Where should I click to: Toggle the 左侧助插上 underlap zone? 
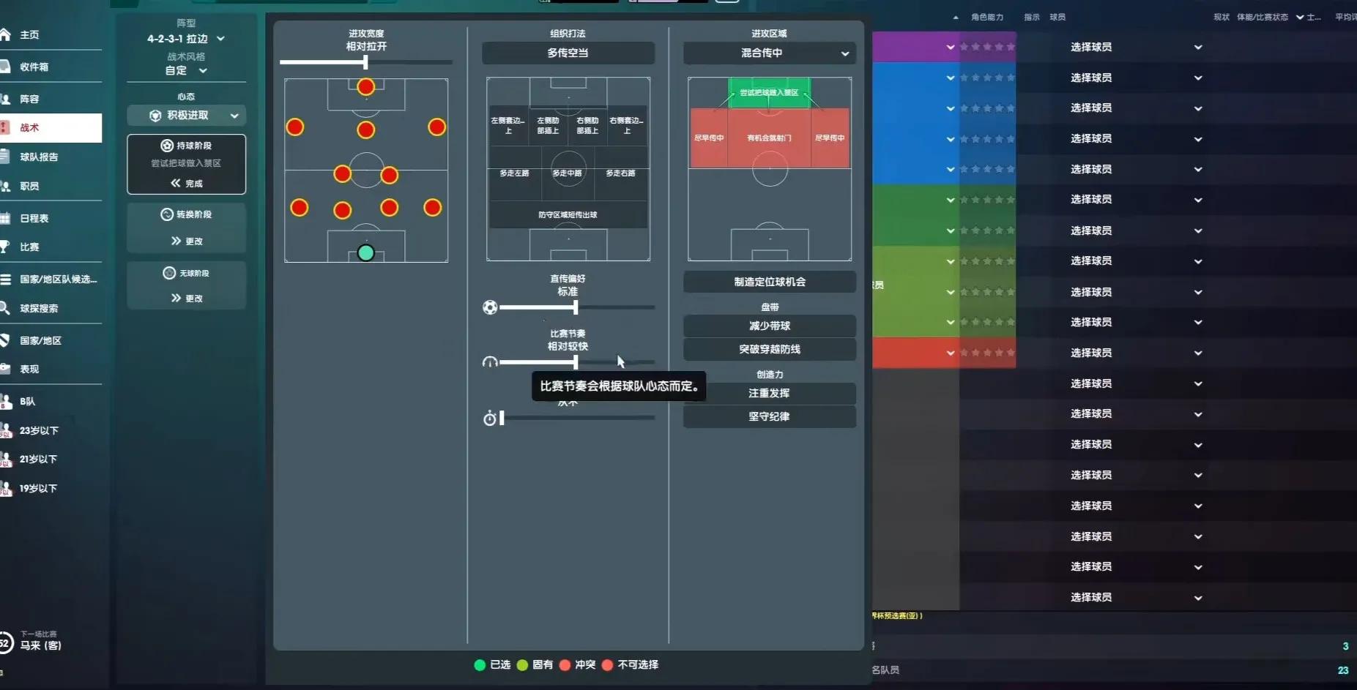(x=548, y=126)
